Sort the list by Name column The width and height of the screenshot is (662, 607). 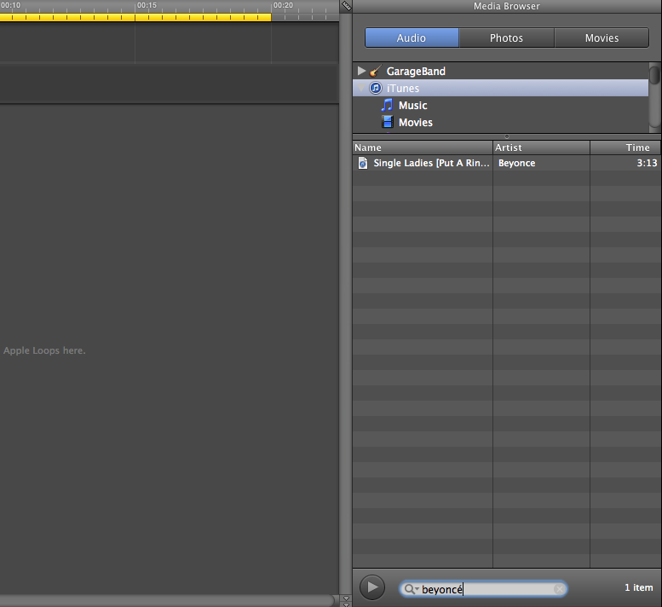[422, 147]
